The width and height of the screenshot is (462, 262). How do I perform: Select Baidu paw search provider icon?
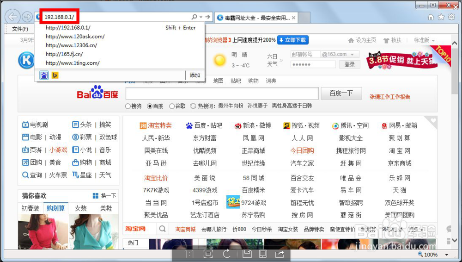click(44, 75)
